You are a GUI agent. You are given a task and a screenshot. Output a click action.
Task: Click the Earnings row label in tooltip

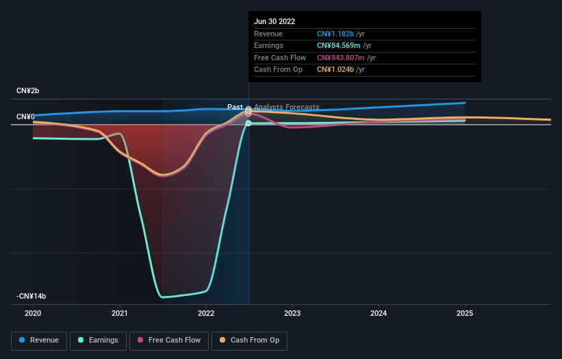pyautogui.click(x=268, y=45)
